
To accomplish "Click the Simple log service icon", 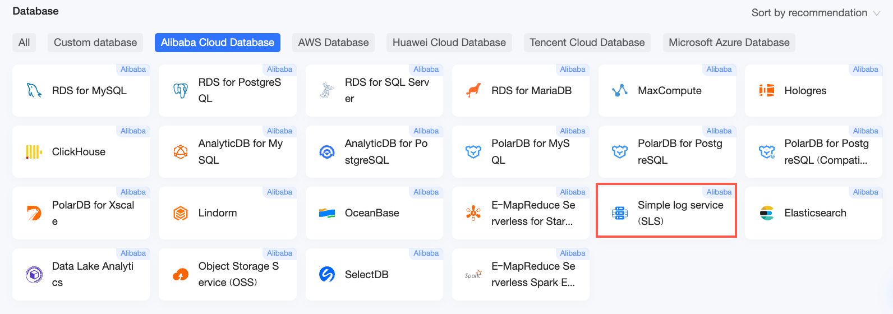I will coord(620,213).
